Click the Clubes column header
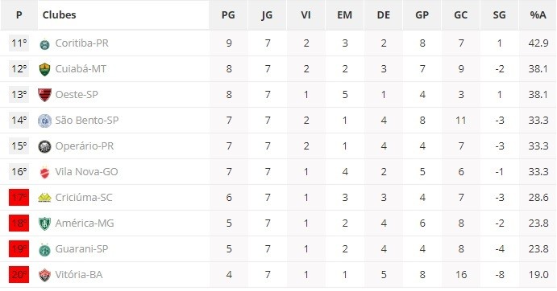557x291 pixels. [60, 15]
